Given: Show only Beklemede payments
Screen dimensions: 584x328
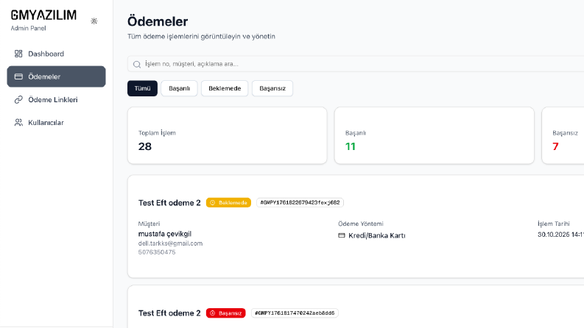Looking at the screenshot, I should click(225, 88).
